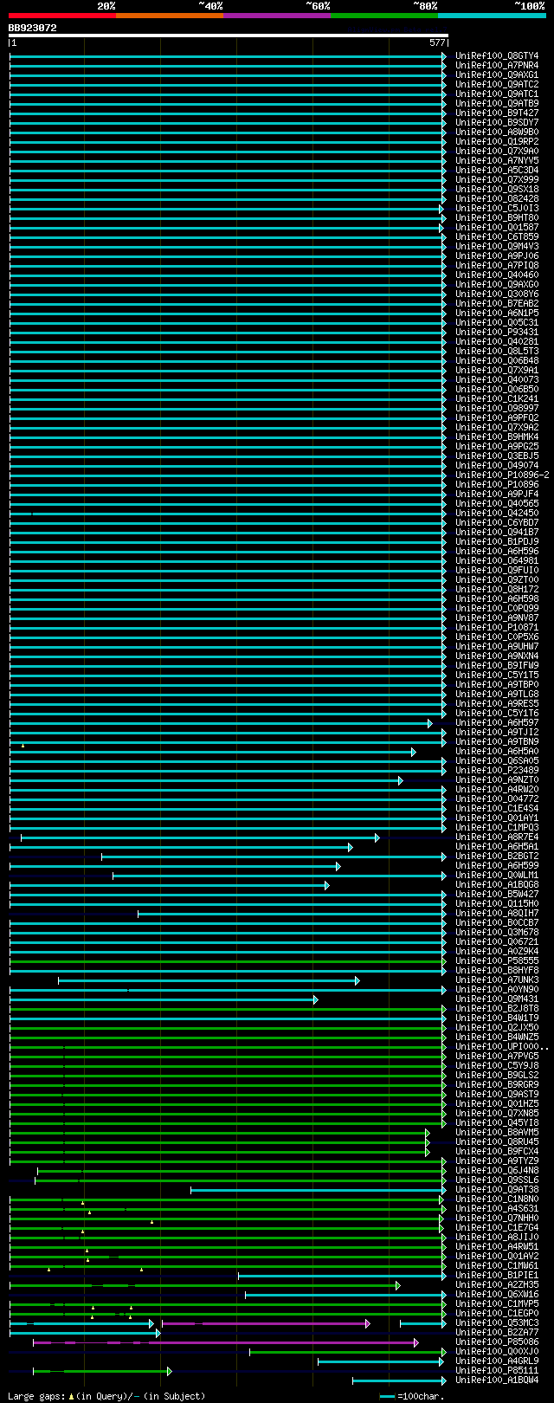Screen dimensions: 554x1403
Task: Select the UniRef100_P10871 label
Action: (x=497, y=628)
